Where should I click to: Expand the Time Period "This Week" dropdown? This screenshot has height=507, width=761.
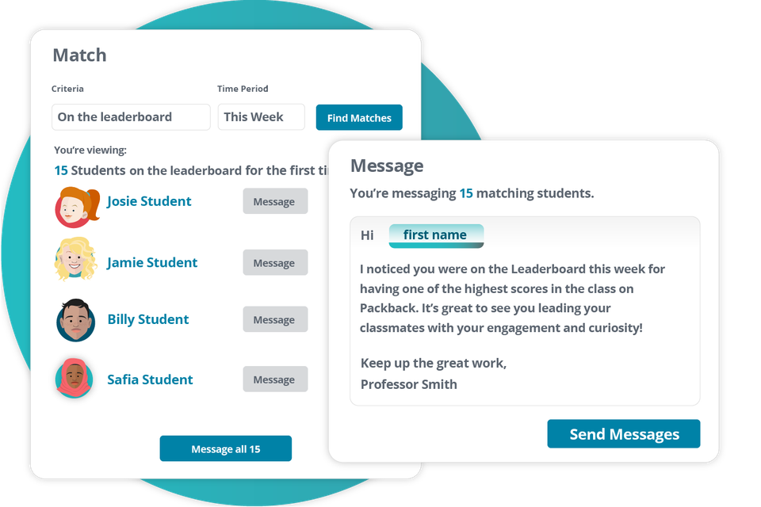[261, 117]
